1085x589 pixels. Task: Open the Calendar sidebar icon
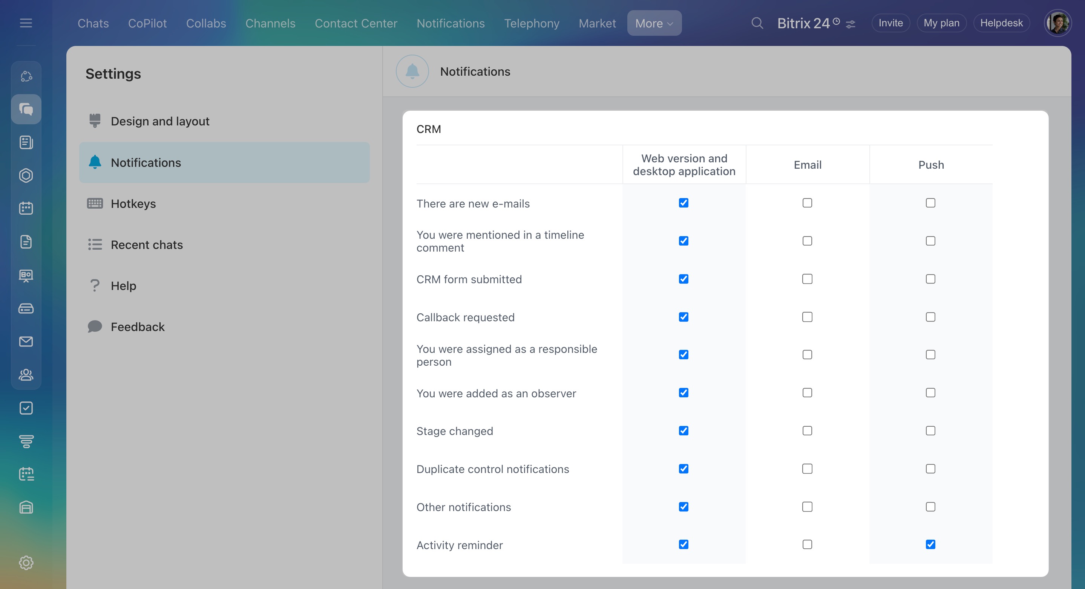[x=26, y=208]
